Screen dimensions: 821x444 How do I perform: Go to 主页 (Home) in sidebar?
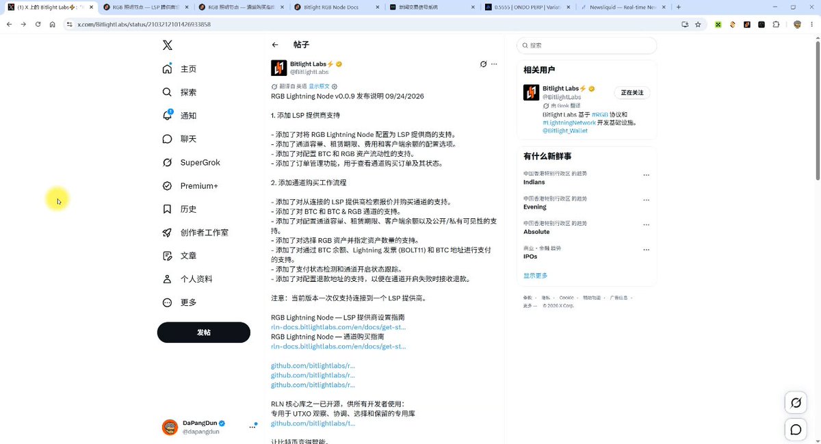[180, 69]
